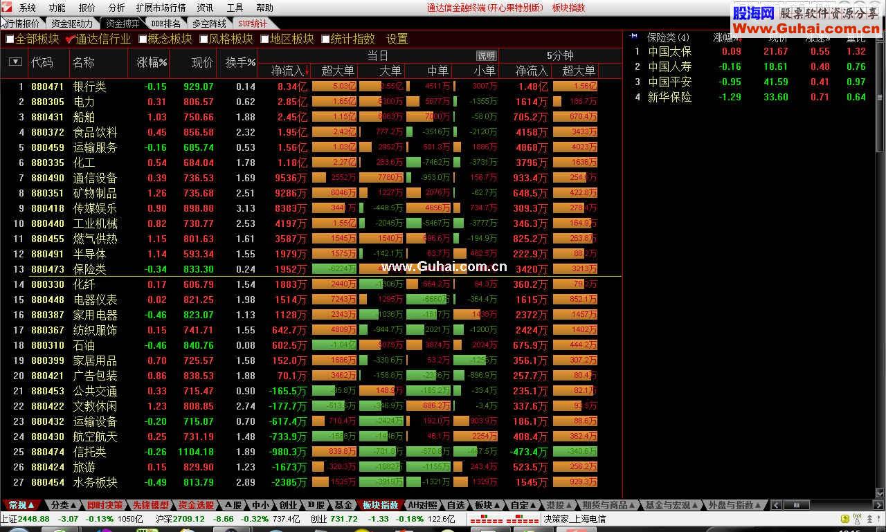The height and width of the screenshot is (532, 886).
Task: Select the 银行类 row
Action: [x=311, y=87]
